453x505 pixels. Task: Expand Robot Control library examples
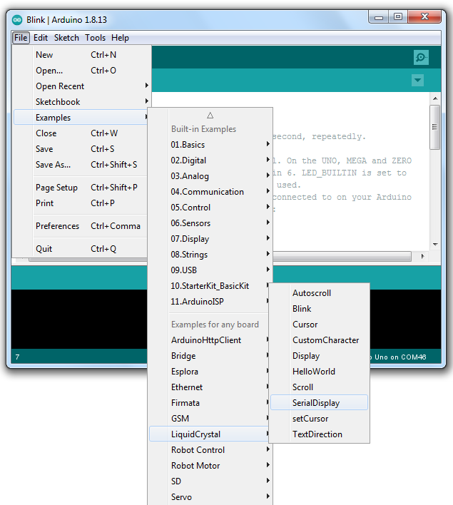tap(210, 450)
